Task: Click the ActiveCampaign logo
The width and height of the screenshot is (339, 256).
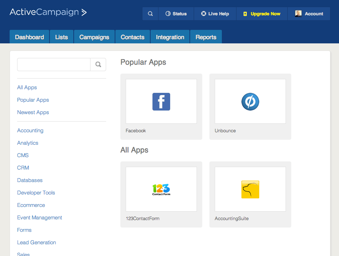Action: 48,12
